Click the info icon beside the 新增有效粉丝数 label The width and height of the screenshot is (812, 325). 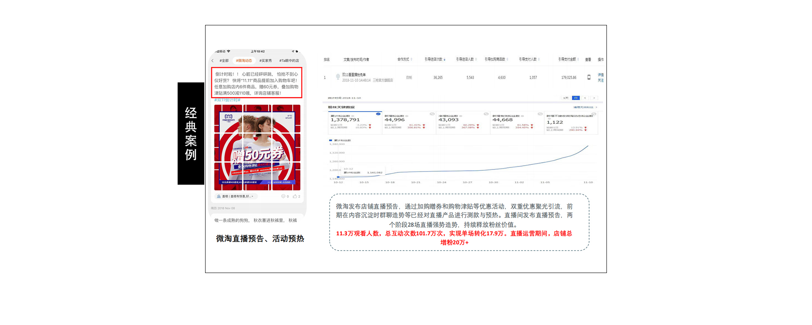(x=522, y=116)
